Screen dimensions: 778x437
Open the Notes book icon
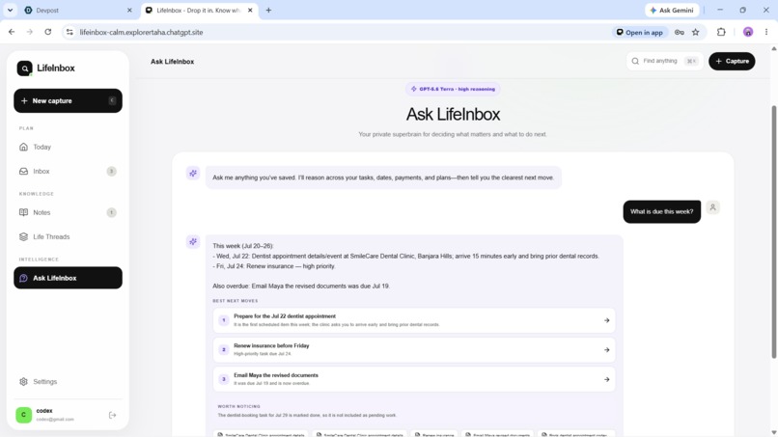tap(23, 212)
